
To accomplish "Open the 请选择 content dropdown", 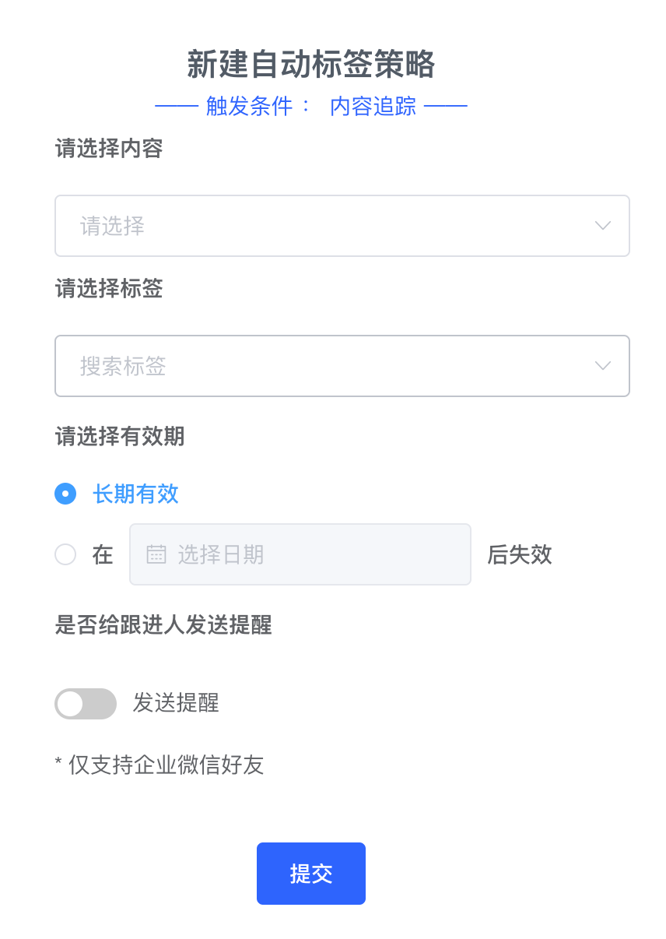I will (x=342, y=226).
